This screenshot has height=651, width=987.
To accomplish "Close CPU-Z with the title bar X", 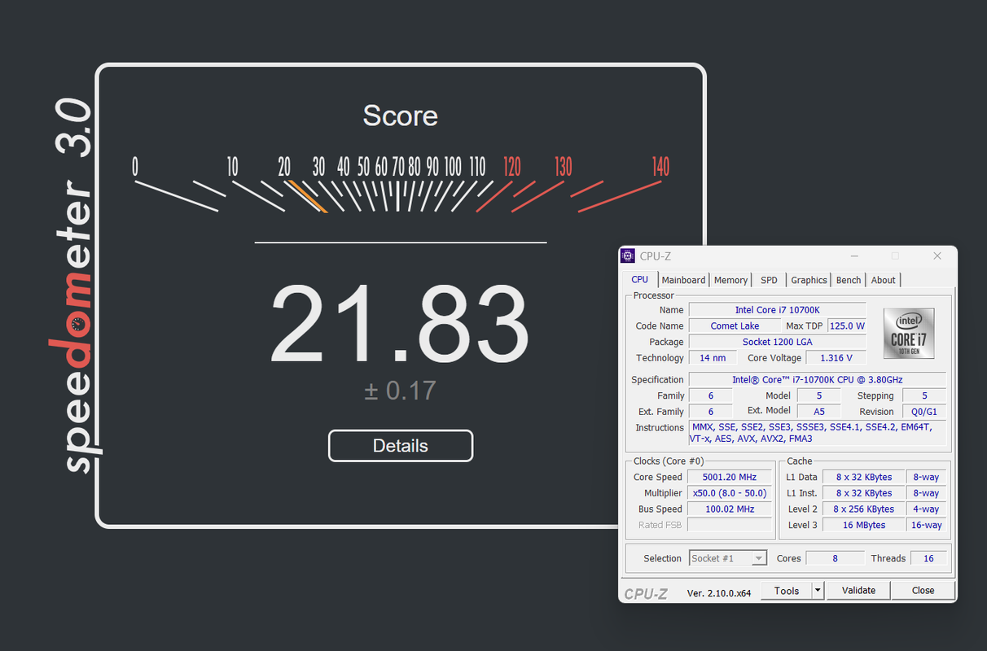I will 937,256.
